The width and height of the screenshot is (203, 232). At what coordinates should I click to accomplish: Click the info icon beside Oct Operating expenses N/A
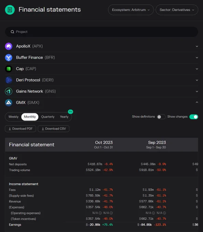click(100, 213)
